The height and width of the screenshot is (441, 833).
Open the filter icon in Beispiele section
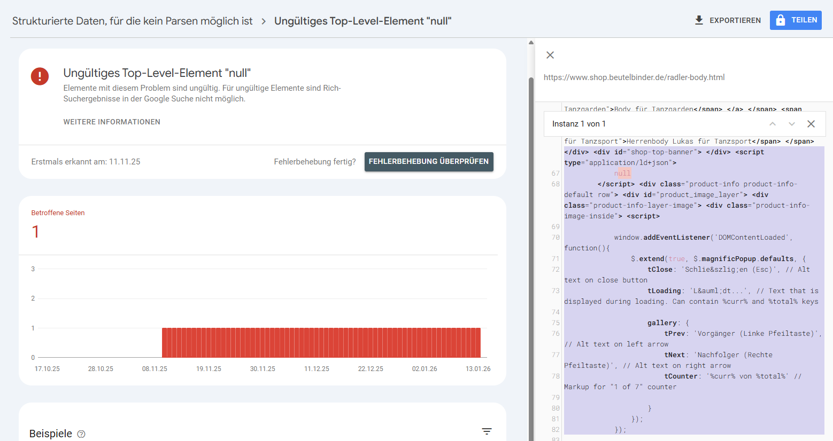pyautogui.click(x=487, y=431)
